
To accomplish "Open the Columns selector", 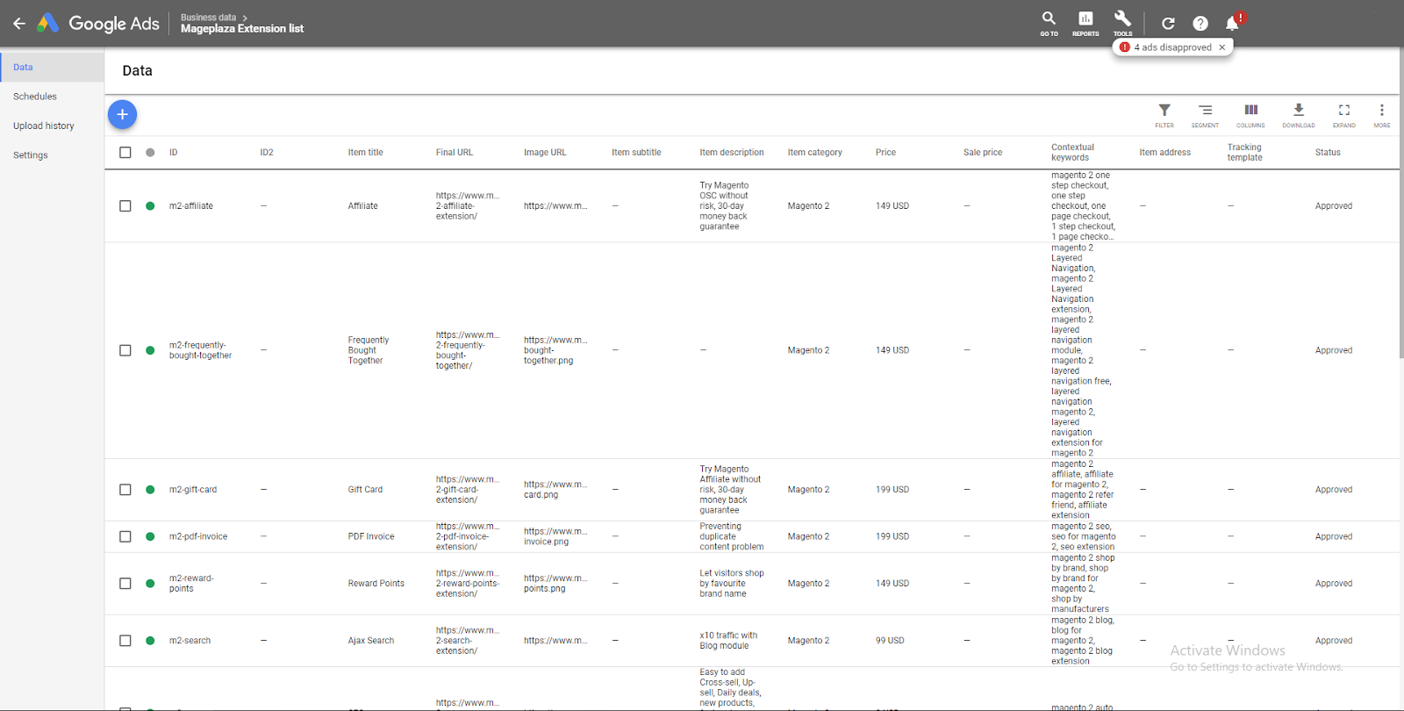I will tap(1250, 115).
